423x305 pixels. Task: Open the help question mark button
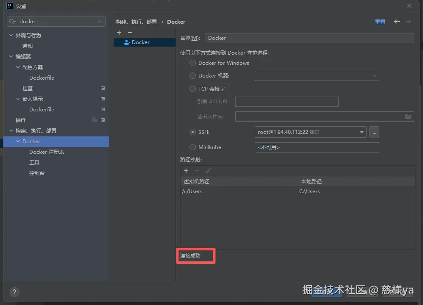(x=14, y=292)
